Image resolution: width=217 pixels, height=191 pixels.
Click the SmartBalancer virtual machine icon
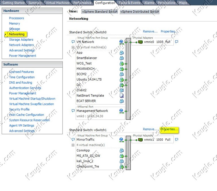(x=122, y=58)
